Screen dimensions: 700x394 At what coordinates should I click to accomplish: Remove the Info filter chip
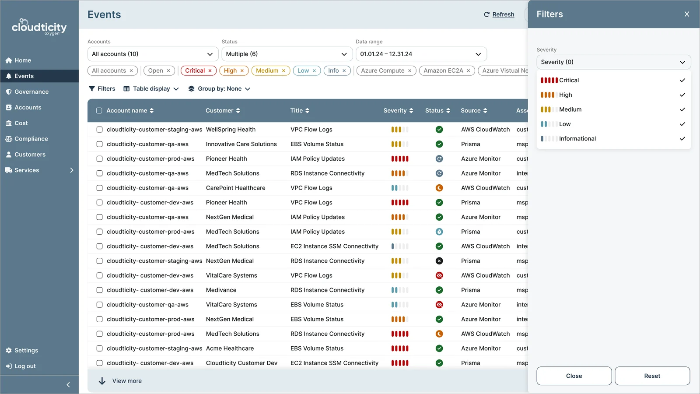click(x=344, y=70)
